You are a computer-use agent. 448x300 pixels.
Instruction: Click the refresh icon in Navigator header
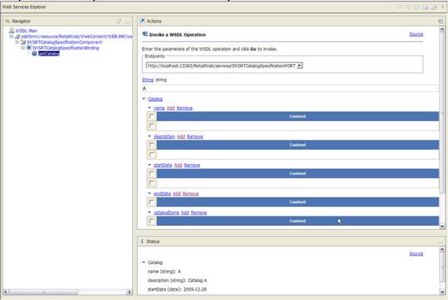(x=119, y=21)
